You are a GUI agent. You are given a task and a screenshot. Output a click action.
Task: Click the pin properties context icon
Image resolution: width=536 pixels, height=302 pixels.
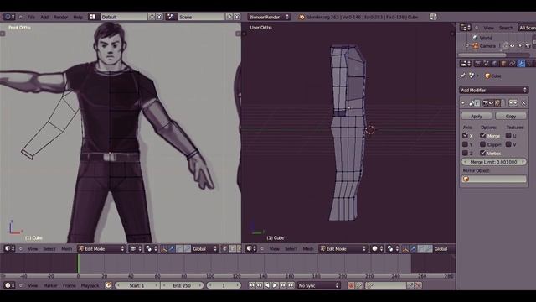[463, 75]
